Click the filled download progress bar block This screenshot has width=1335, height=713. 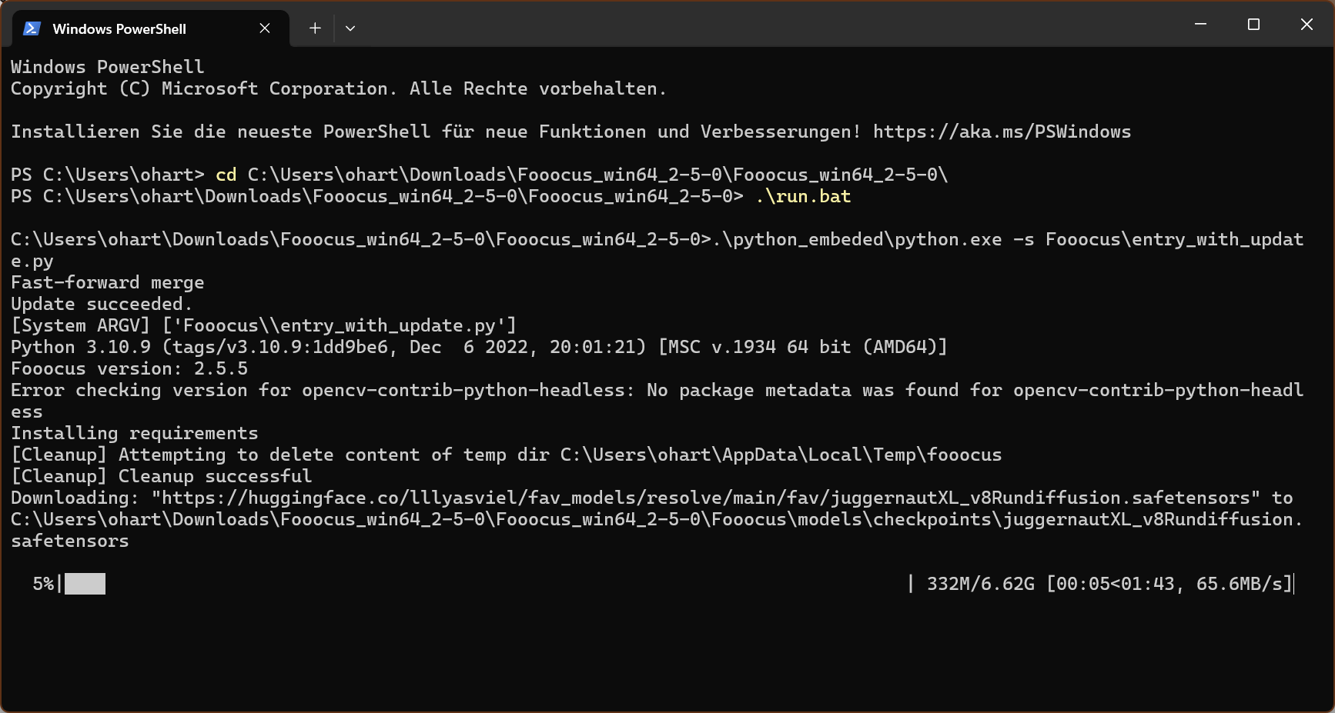pyautogui.click(x=85, y=584)
